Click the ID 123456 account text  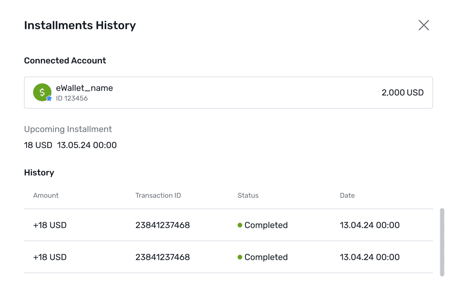pos(72,98)
